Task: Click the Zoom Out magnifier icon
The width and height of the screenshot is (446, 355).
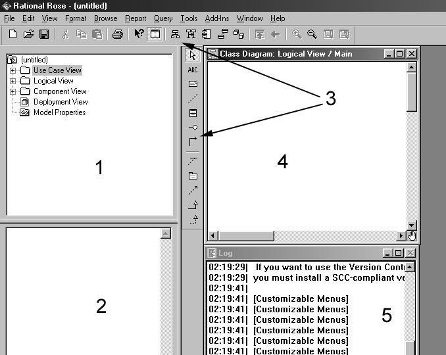Action: click(x=312, y=34)
